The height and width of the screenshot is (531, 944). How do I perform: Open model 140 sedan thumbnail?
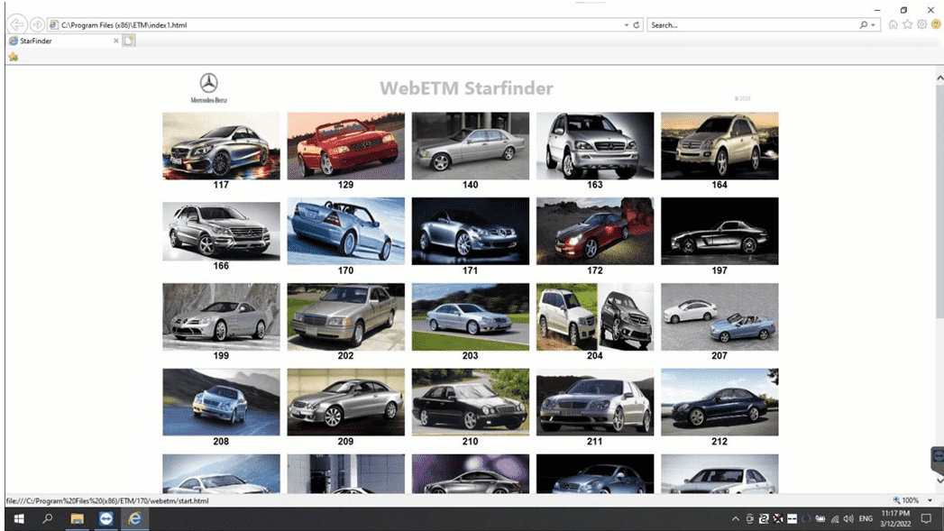470,146
